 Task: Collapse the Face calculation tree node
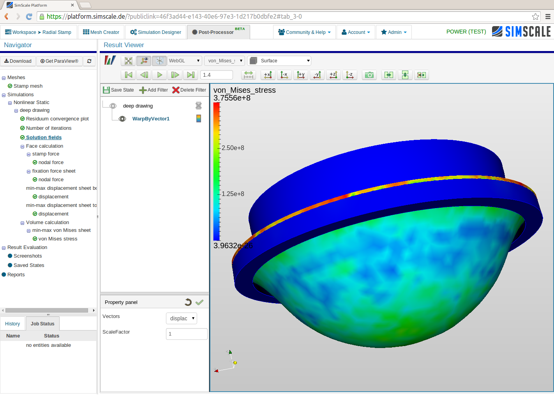coord(22,147)
